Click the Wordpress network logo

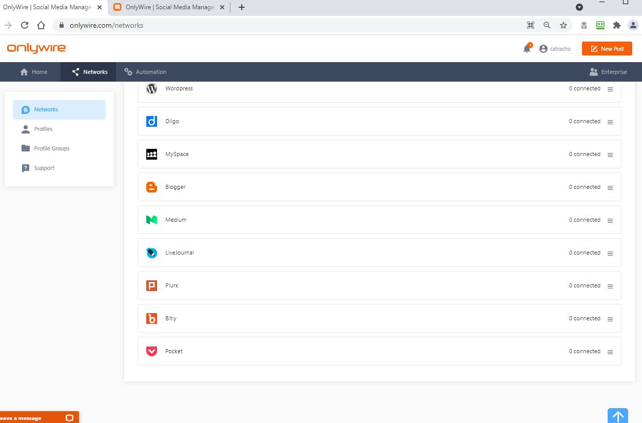[x=151, y=89]
